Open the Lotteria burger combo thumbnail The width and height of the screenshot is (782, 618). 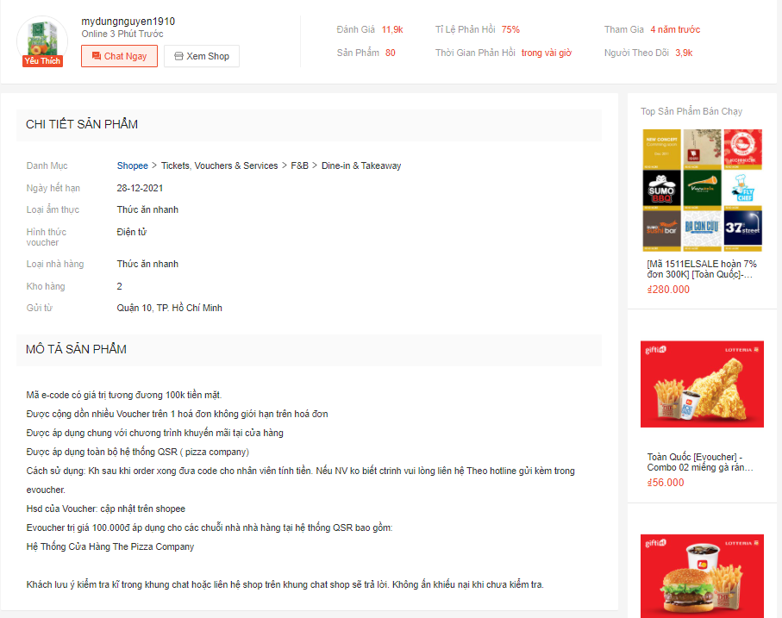[x=702, y=576]
